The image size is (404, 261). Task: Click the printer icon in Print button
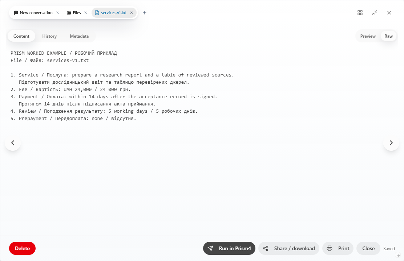point(330,248)
